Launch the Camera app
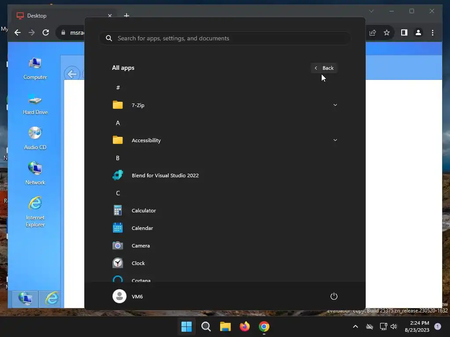This screenshot has height=337, width=450. [x=225, y=246]
